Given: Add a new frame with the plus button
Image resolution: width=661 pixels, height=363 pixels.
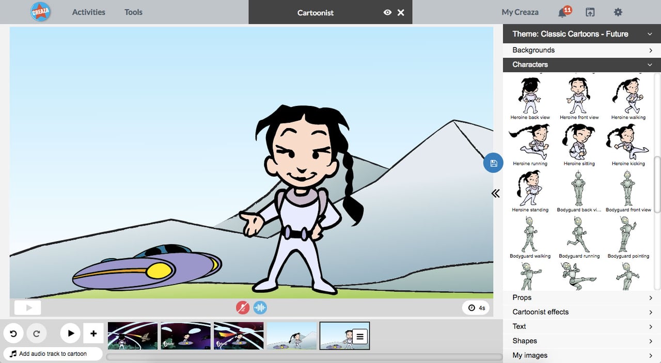Looking at the screenshot, I should [93, 334].
